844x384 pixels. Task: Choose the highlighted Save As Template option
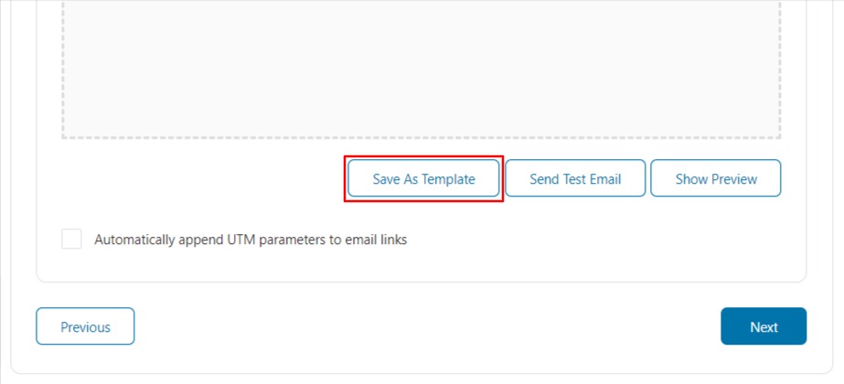(423, 178)
